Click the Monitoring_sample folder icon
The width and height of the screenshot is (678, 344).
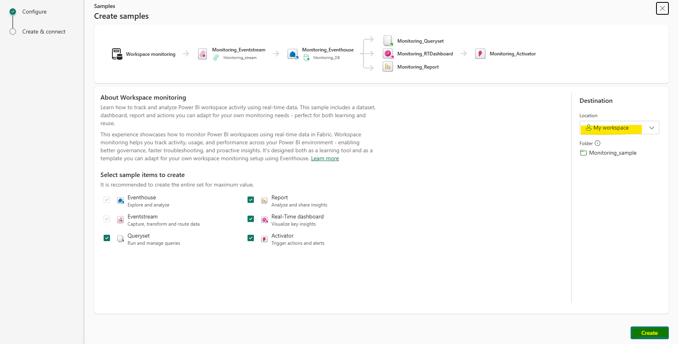pyautogui.click(x=584, y=153)
